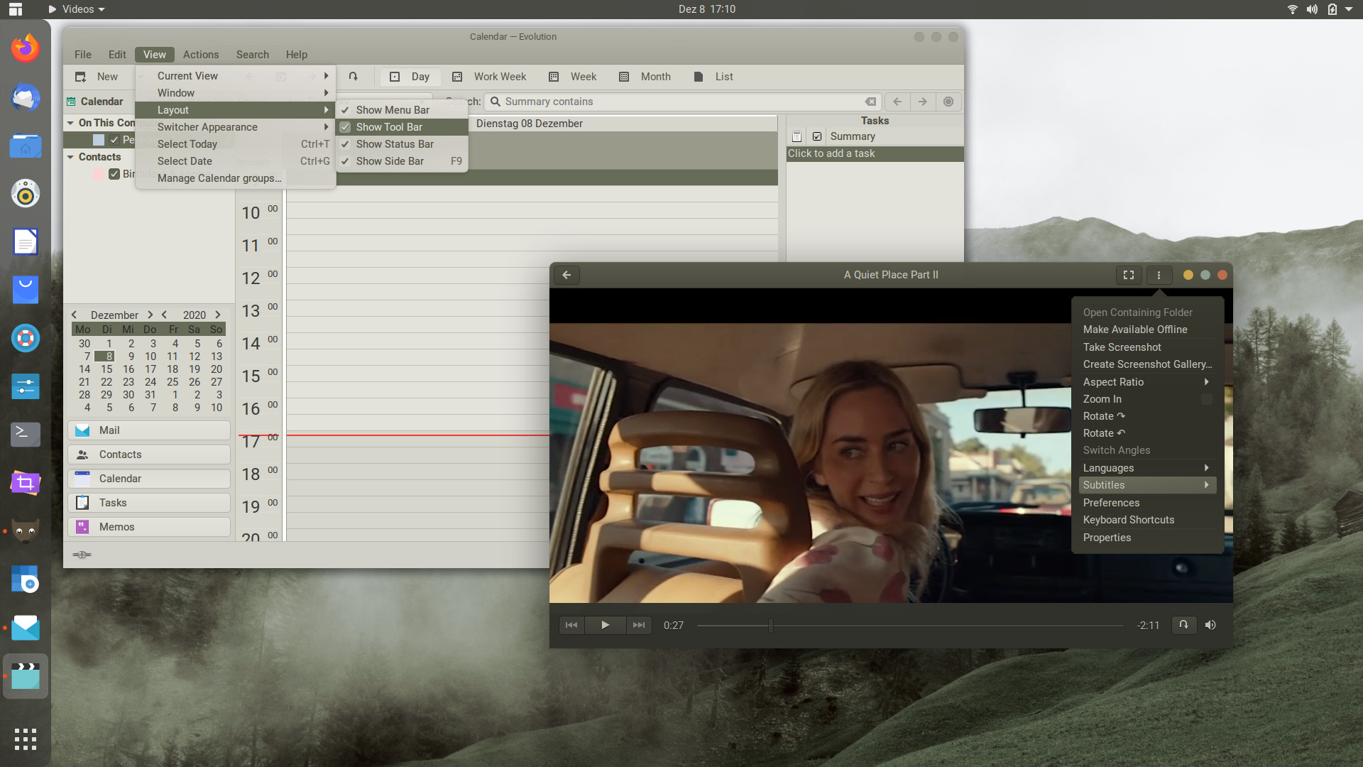This screenshot has width=1363, height=767.
Task: Show applications grid in dock
Action: [26, 739]
